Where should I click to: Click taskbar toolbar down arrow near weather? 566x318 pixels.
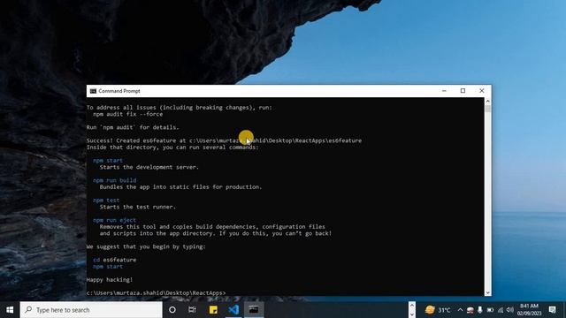pos(412,314)
